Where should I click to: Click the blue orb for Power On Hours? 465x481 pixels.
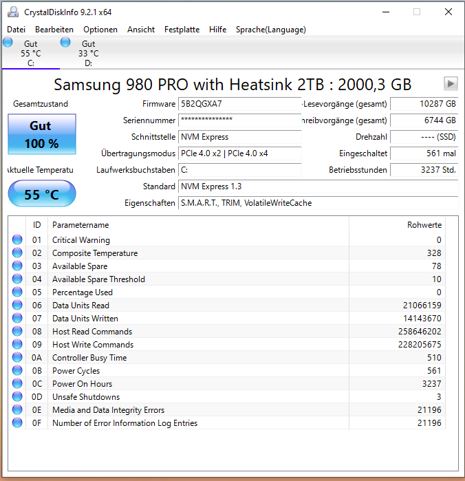(x=17, y=383)
